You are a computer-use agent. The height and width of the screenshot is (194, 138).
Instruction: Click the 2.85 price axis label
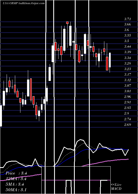pos(128,108)
